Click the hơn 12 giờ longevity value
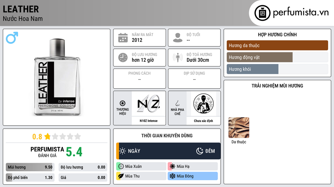This screenshot has width=334, height=187. (143, 60)
